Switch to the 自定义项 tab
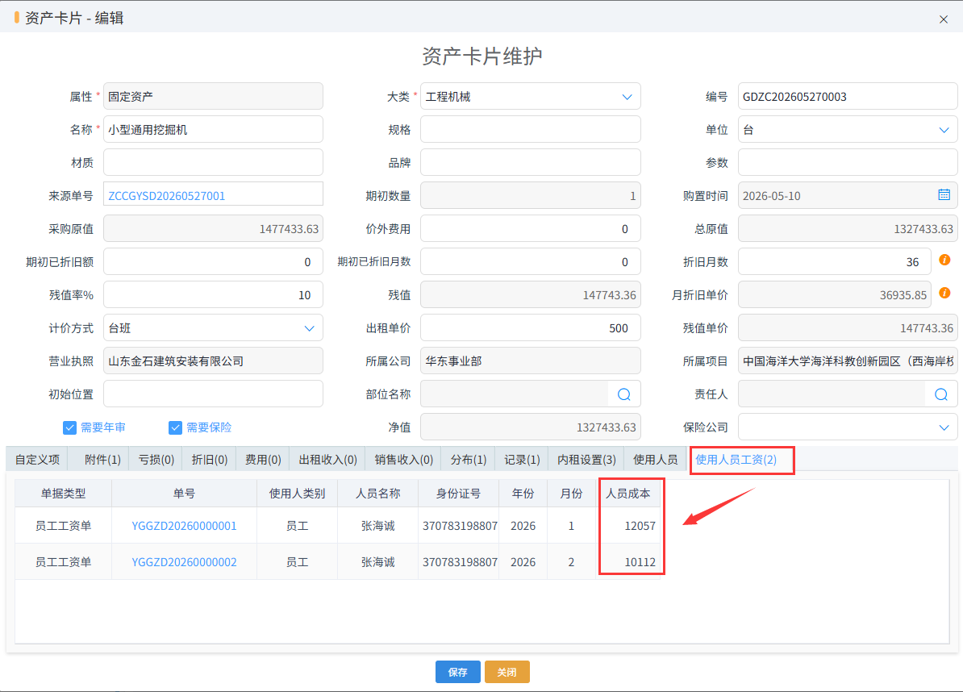 coord(37,460)
